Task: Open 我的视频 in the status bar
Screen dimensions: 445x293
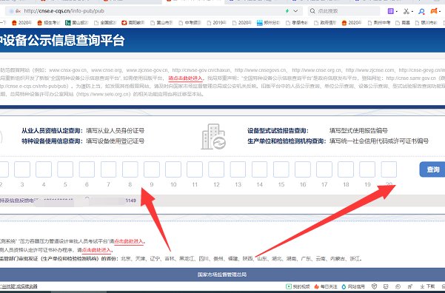Action: click(298, 287)
